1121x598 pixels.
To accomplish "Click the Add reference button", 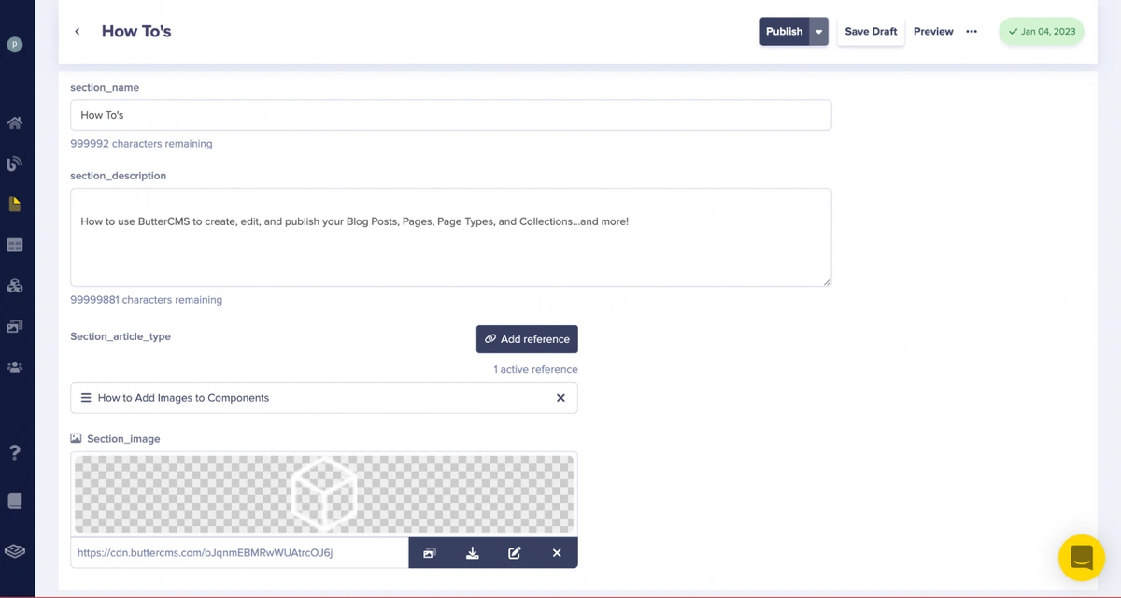I will coord(527,339).
